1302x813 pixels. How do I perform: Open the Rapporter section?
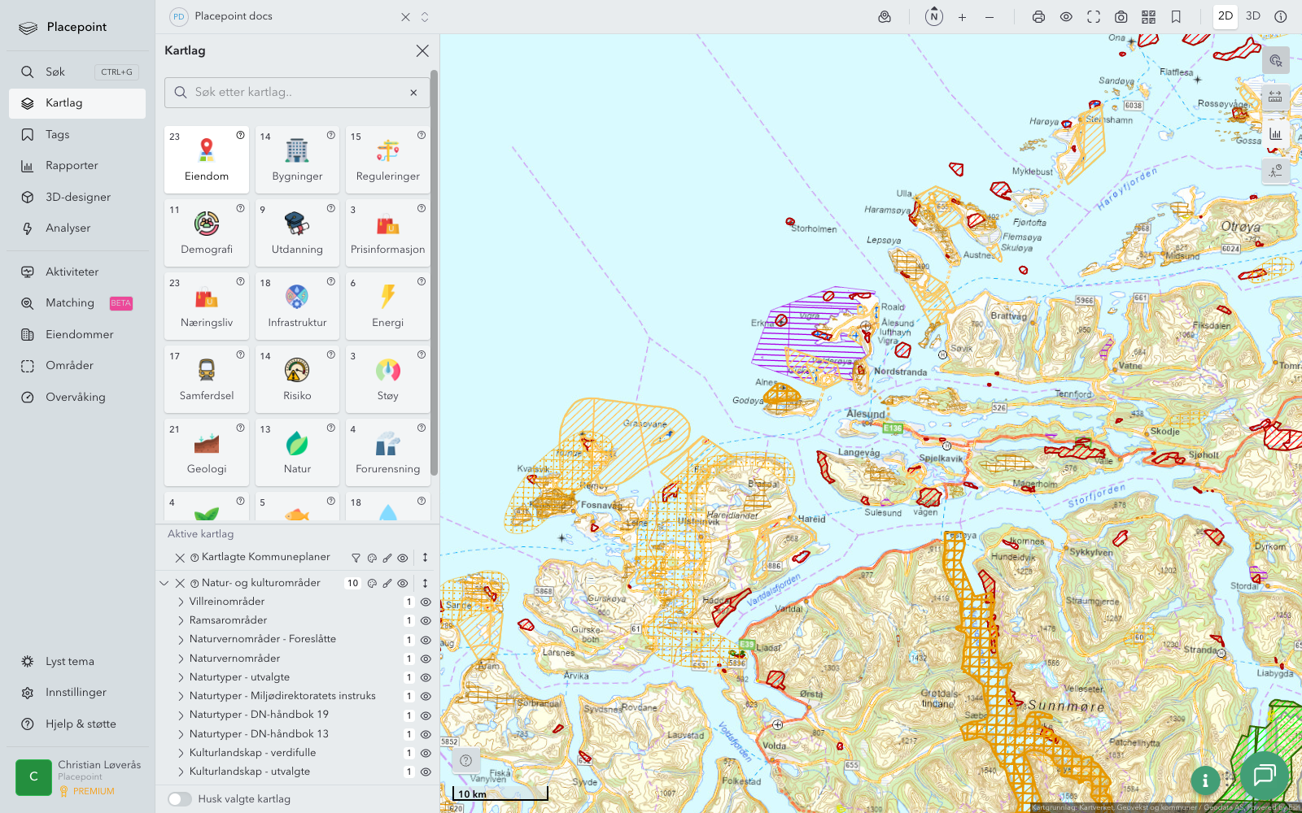[77, 166]
